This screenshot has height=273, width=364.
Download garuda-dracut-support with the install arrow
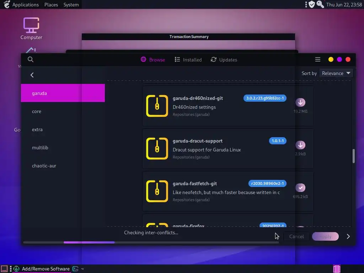(300, 145)
